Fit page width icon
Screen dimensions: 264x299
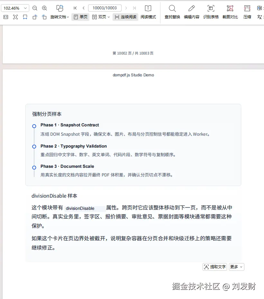click(25, 17)
